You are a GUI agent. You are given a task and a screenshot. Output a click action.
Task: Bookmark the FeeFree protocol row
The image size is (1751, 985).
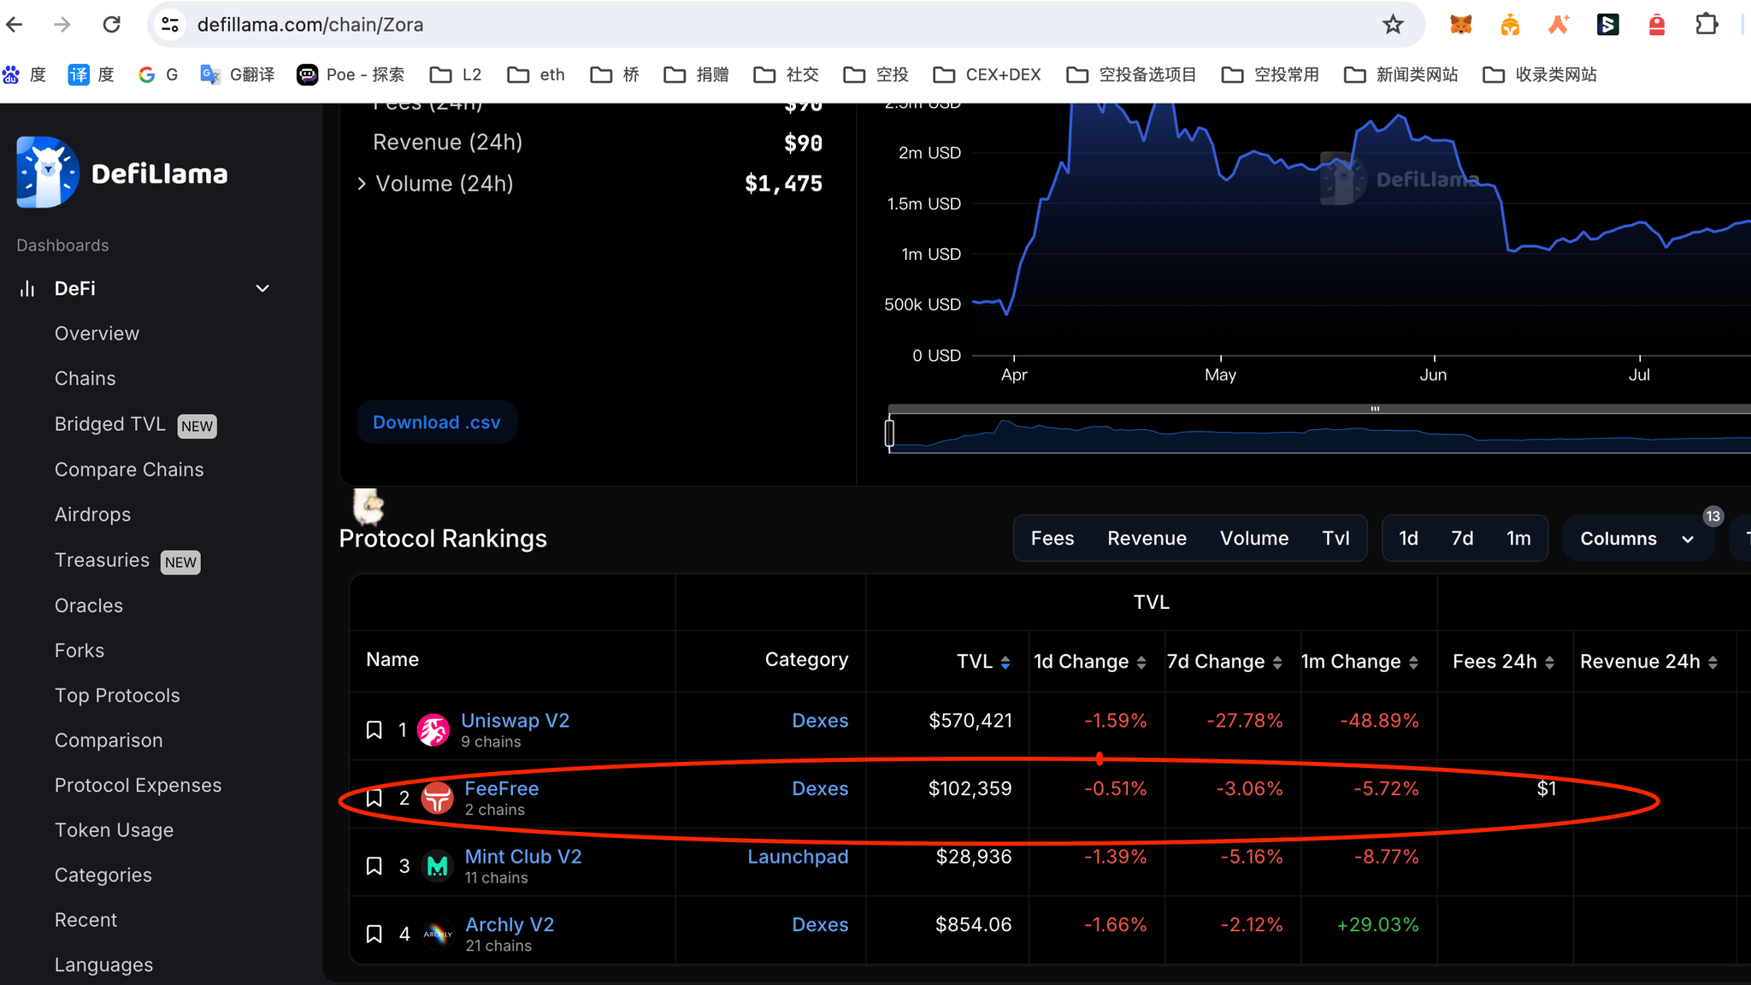374,798
